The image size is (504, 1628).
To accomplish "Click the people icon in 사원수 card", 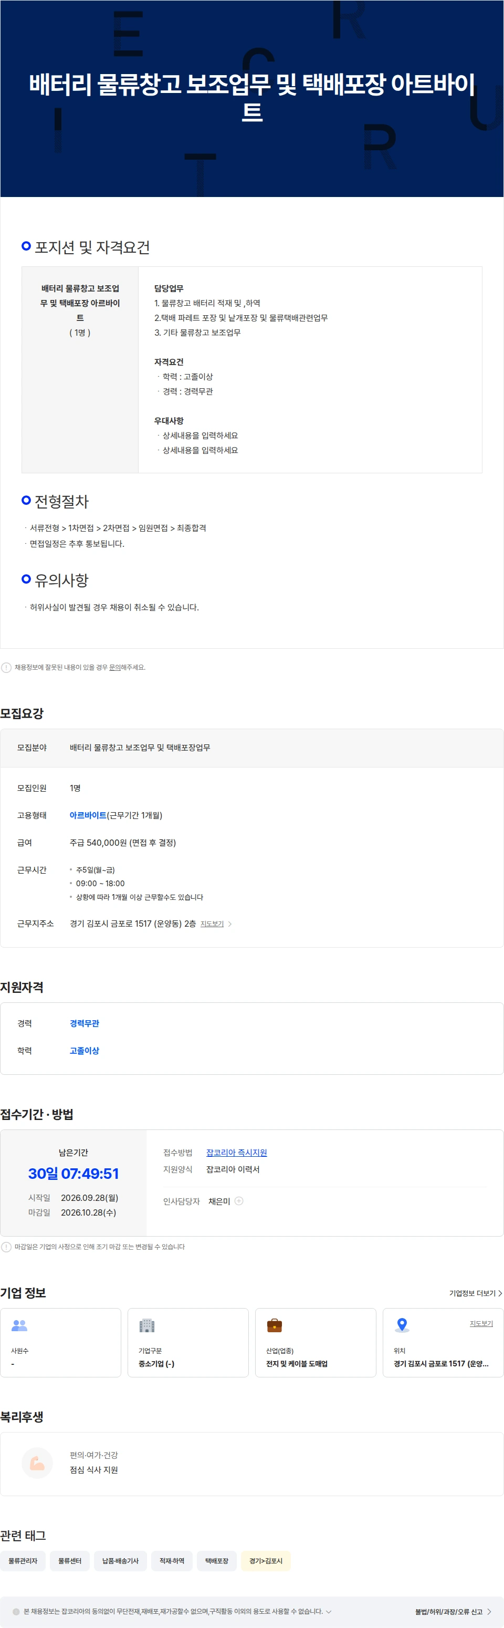I will tap(19, 1325).
